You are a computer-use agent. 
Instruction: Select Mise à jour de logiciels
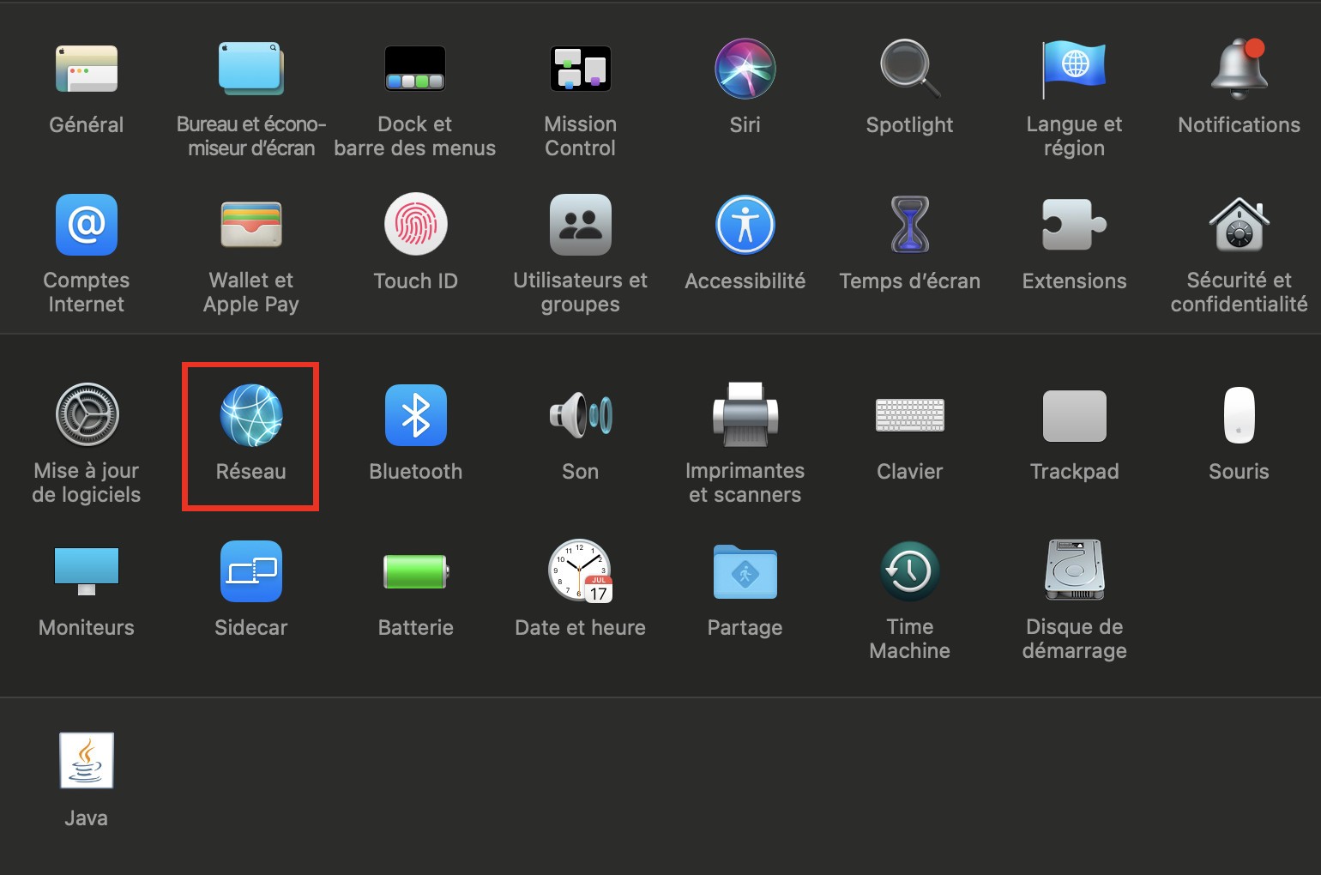(x=86, y=416)
